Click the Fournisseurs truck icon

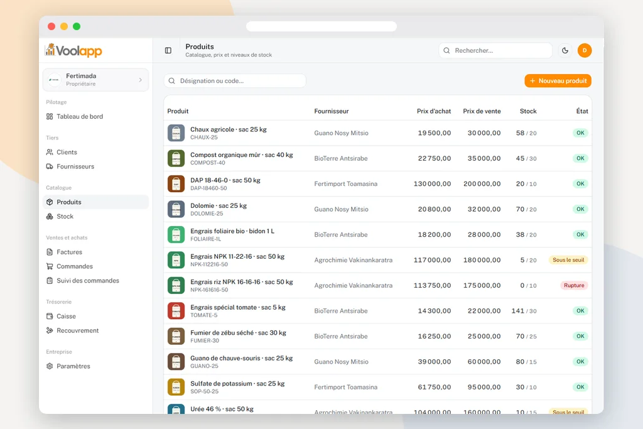[50, 166]
